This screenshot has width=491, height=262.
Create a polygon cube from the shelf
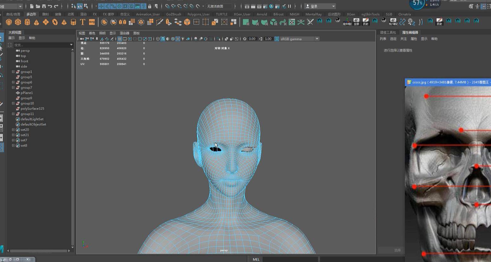point(18,22)
